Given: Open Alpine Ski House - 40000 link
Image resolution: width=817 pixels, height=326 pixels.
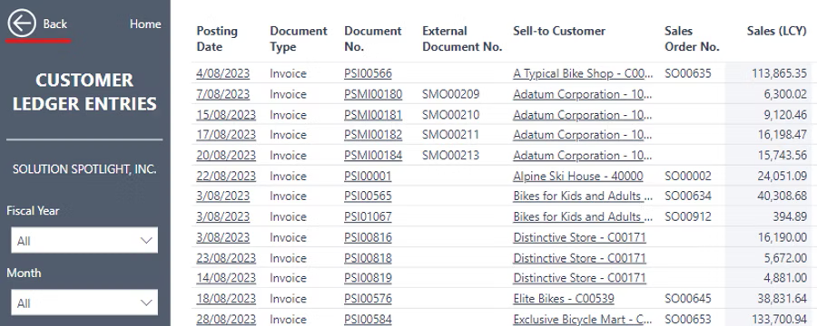Looking at the screenshot, I should tap(578, 176).
